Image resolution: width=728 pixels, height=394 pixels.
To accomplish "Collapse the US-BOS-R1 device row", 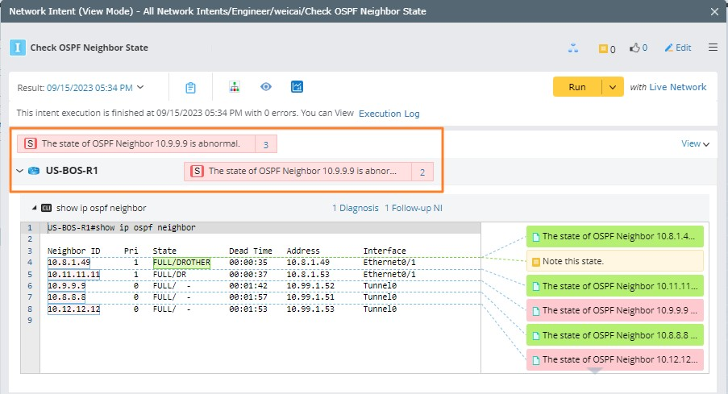I will tap(20, 171).
